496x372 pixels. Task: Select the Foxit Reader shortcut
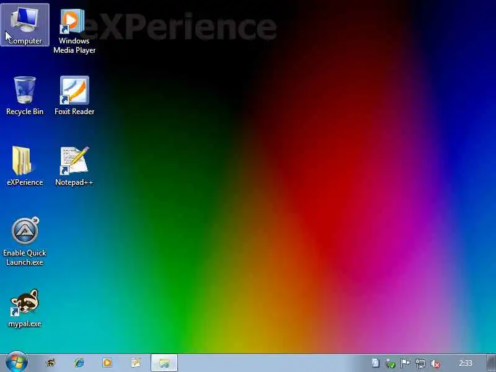[x=74, y=95]
